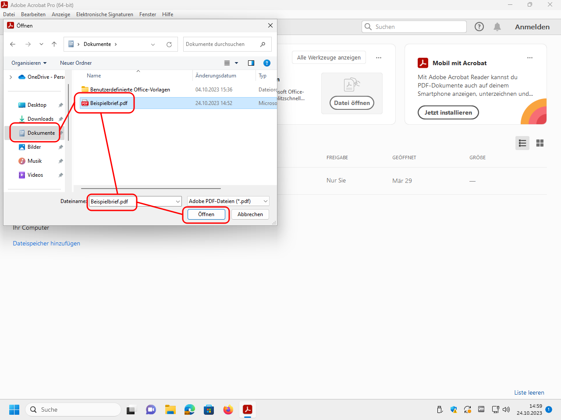This screenshot has height=420, width=561.
Task: Switch to grid view of recent files
Action: 540,143
